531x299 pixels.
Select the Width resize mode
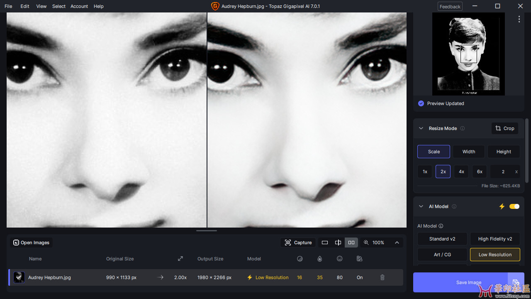(x=469, y=152)
